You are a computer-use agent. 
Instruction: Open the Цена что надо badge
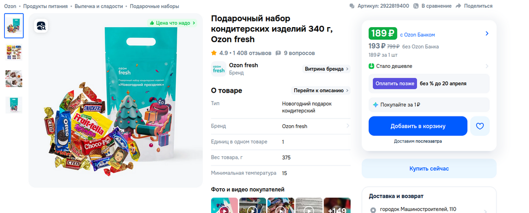[x=172, y=23]
